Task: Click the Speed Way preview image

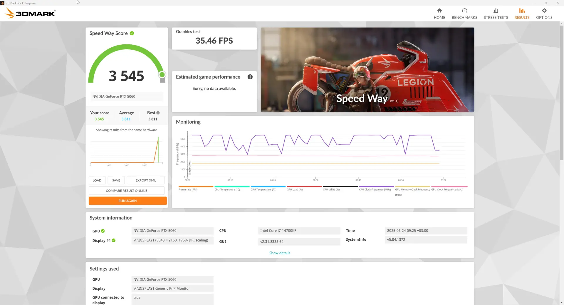Action: pos(367,70)
